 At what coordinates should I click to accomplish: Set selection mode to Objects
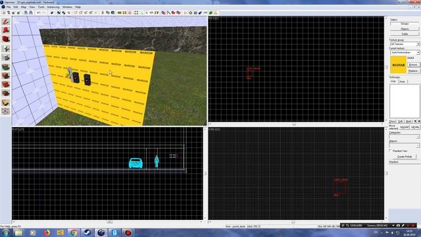(x=405, y=29)
